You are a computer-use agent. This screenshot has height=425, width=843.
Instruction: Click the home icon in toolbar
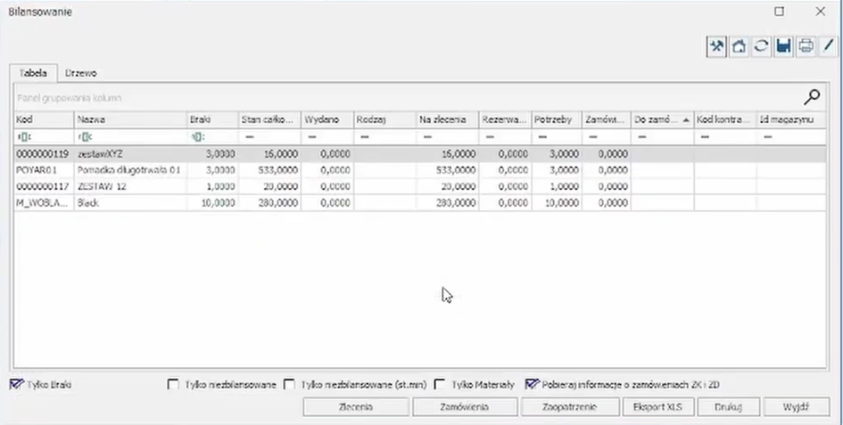pyautogui.click(x=739, y=46)
